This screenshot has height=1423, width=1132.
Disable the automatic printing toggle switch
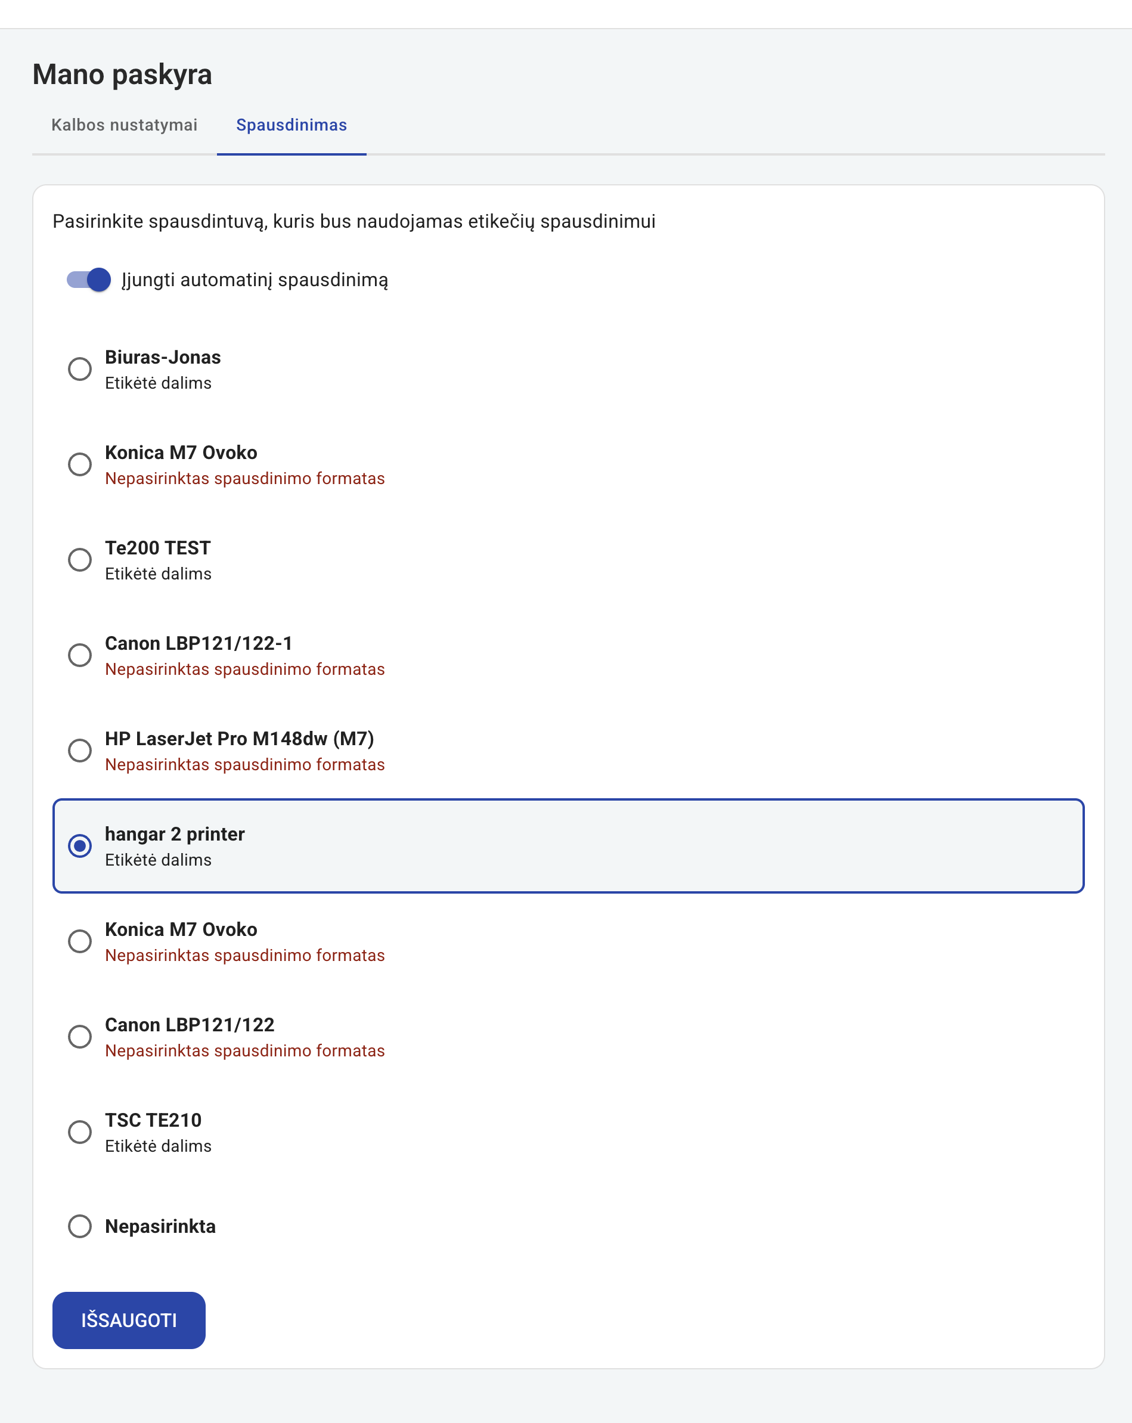[x=88, y=280]
